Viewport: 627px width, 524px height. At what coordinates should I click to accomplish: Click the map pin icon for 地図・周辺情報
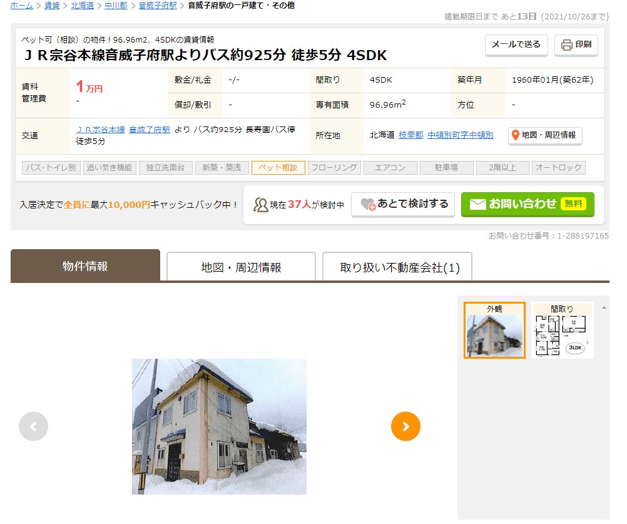coord(515,135)
